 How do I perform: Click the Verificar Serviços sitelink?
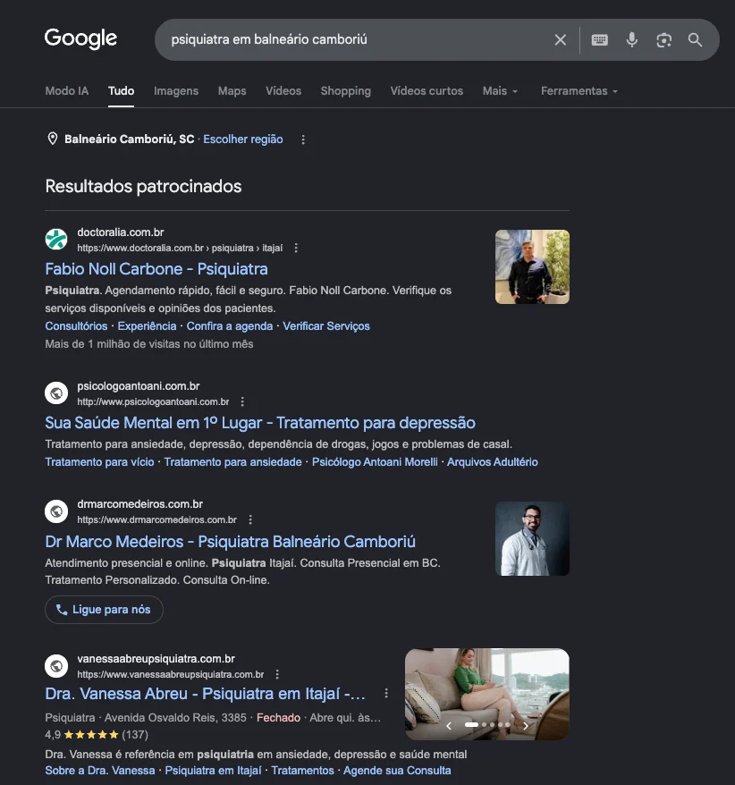[x=326, y=326]
